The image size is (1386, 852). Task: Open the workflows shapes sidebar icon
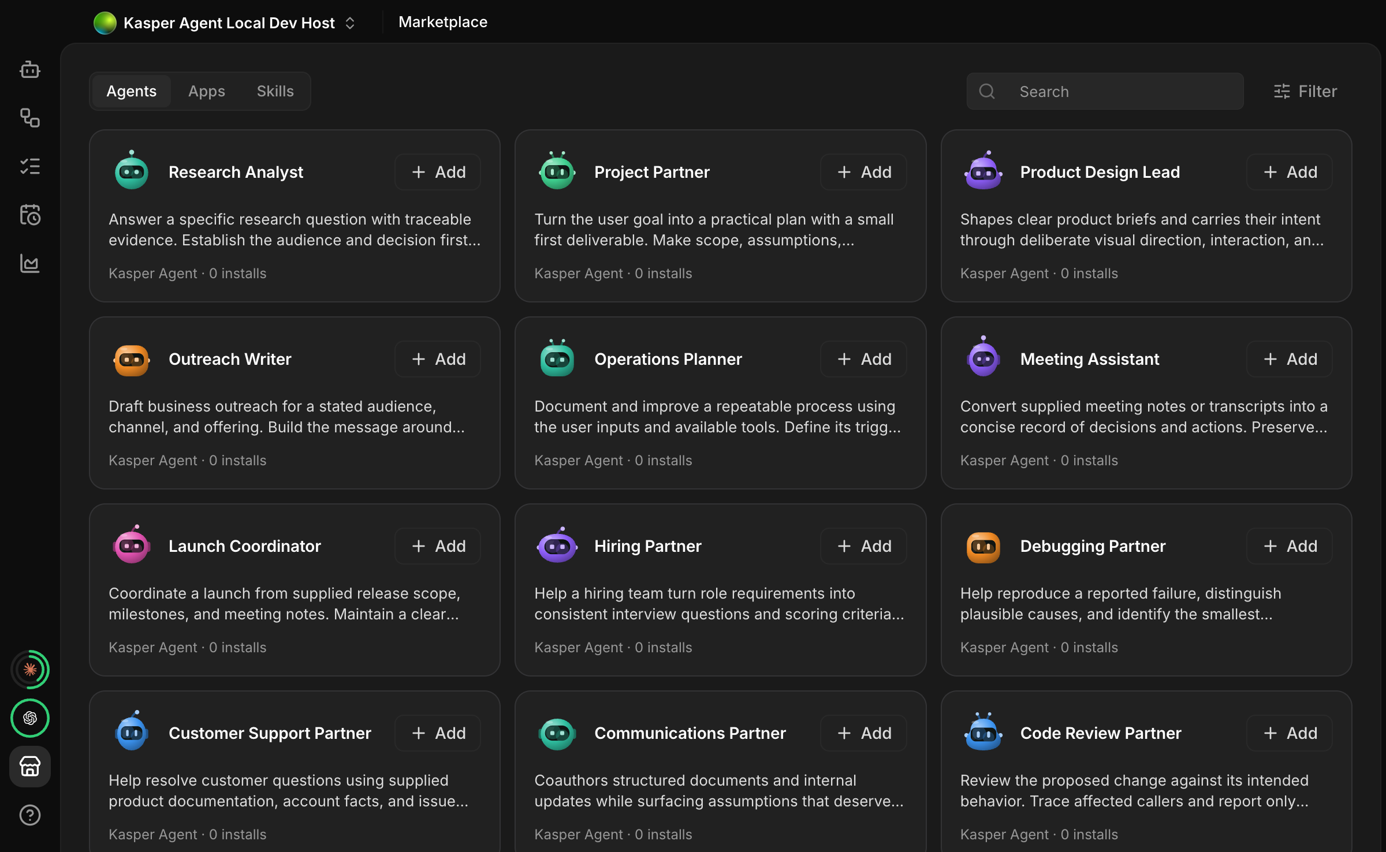tap(30, 118)
